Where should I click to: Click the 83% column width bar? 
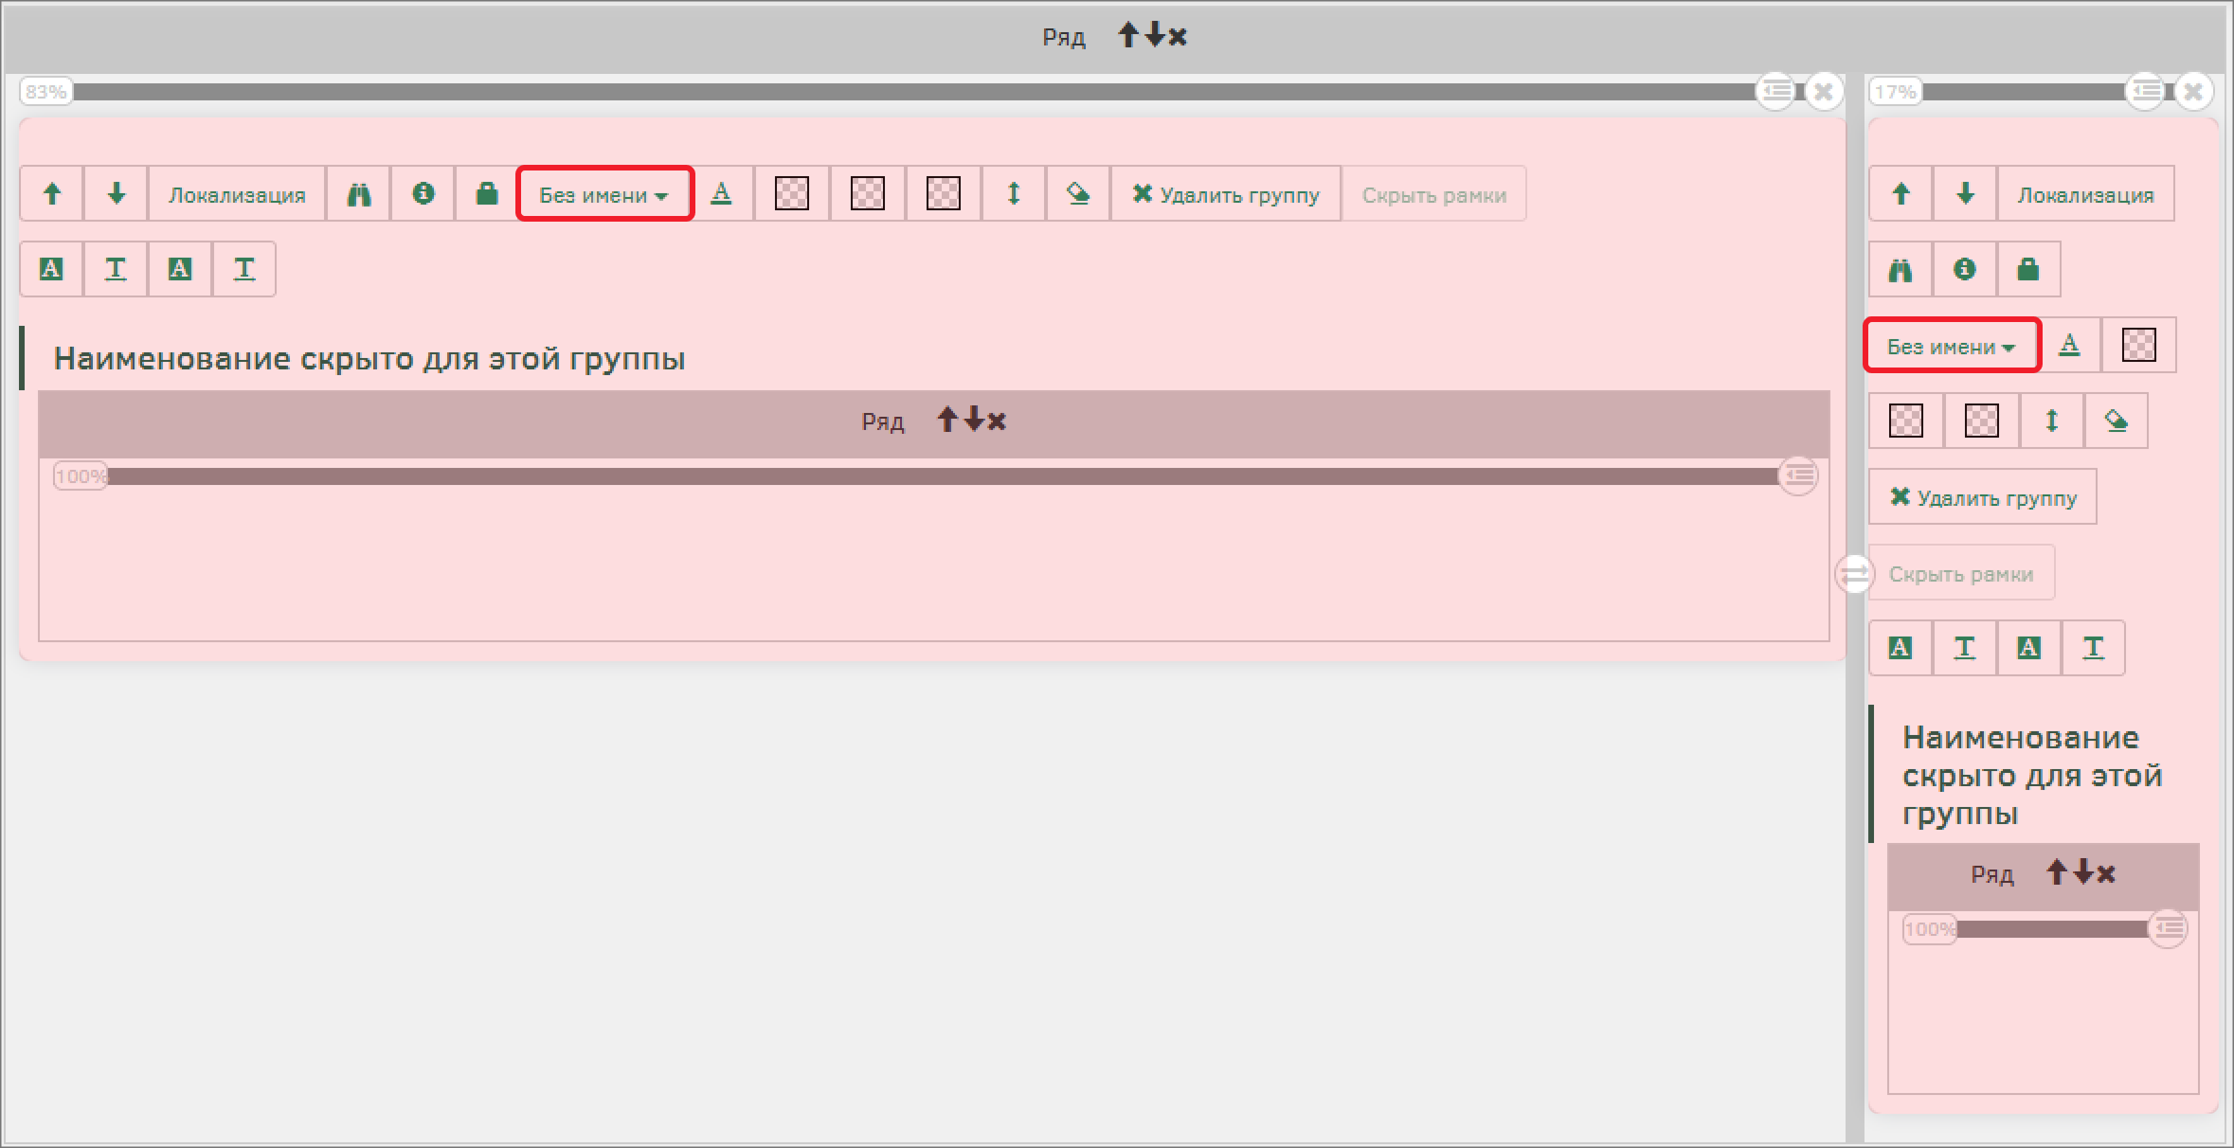(910, 92)
